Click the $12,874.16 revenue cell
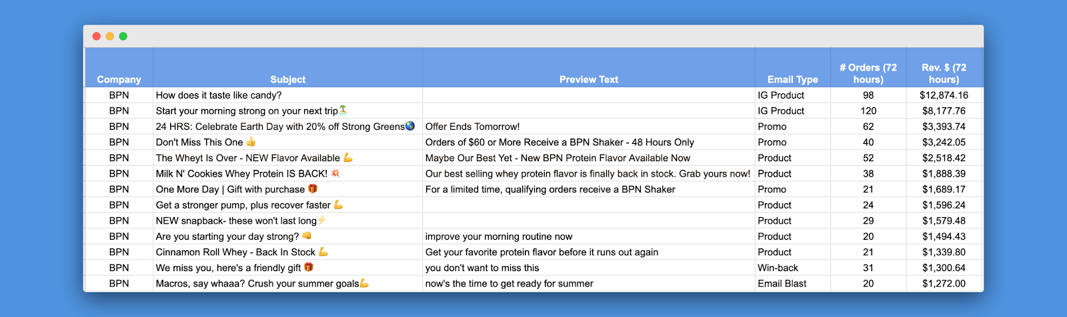 tap(944, 95)
